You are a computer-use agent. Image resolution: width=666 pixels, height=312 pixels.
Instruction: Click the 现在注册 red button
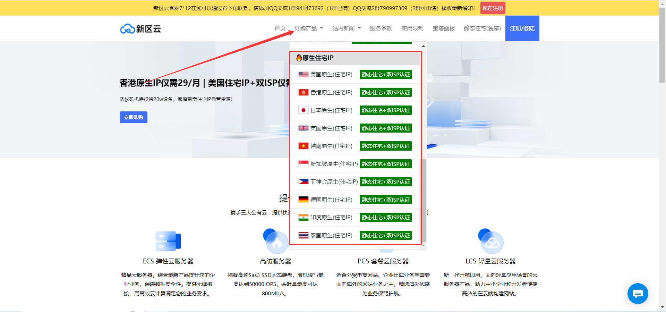493,8
